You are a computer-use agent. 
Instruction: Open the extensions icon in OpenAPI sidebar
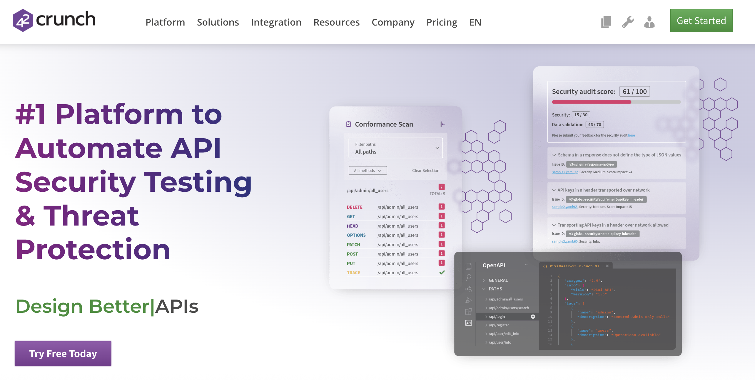pos(469,312)
